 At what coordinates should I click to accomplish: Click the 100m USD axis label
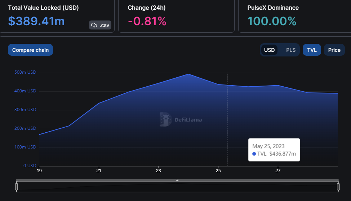25,147
